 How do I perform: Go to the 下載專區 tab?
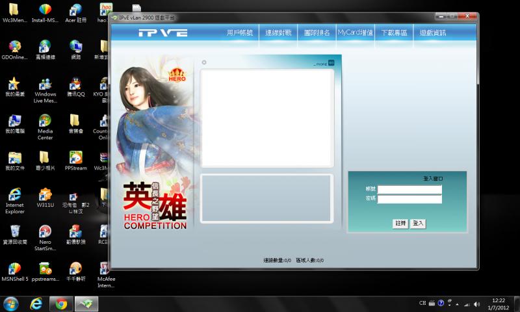click(394, 32)
